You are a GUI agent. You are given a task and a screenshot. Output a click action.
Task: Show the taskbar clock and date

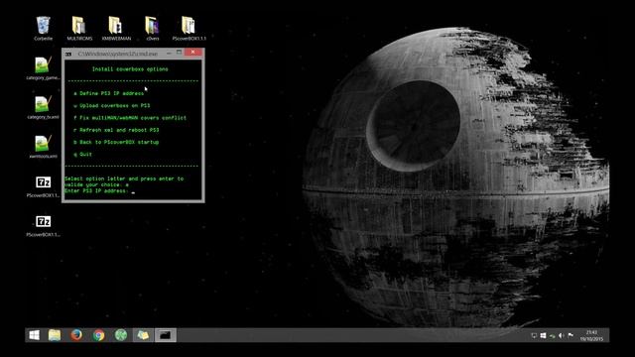click(591, 335)
